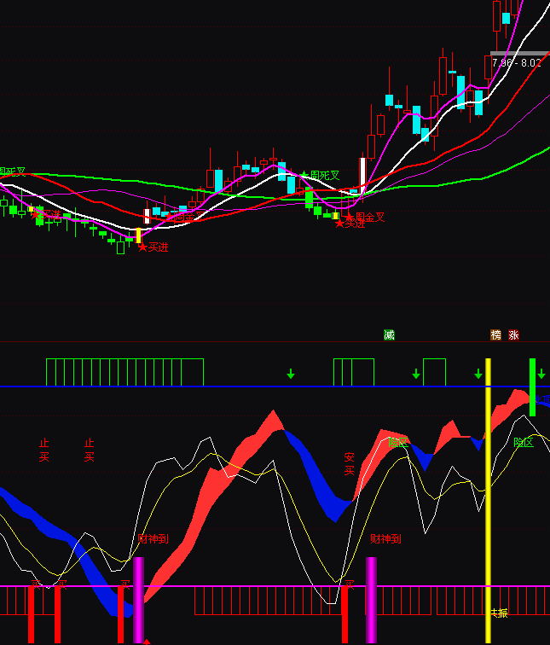The height and width of the screenshot is (645, 550).
Task: Click the 共振 label at the bottom
Action: 498,613
